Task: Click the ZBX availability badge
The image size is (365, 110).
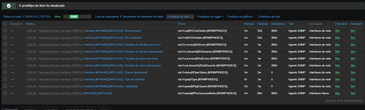Action: tap(66, 17)
